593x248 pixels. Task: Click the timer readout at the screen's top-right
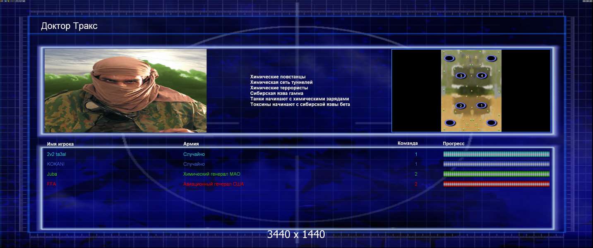click(x=588, y=2)
